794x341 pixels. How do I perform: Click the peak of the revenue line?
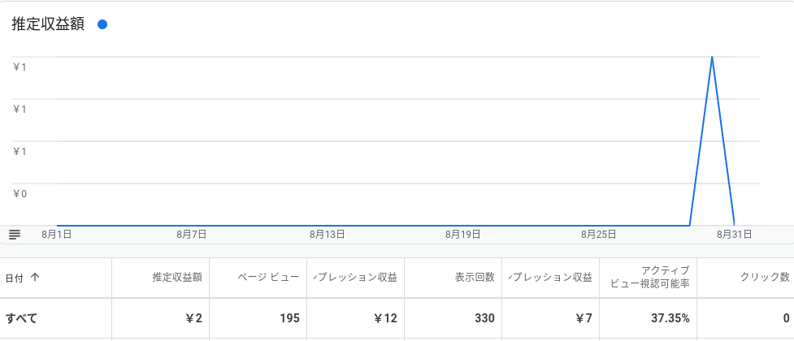tap(712, 57)
